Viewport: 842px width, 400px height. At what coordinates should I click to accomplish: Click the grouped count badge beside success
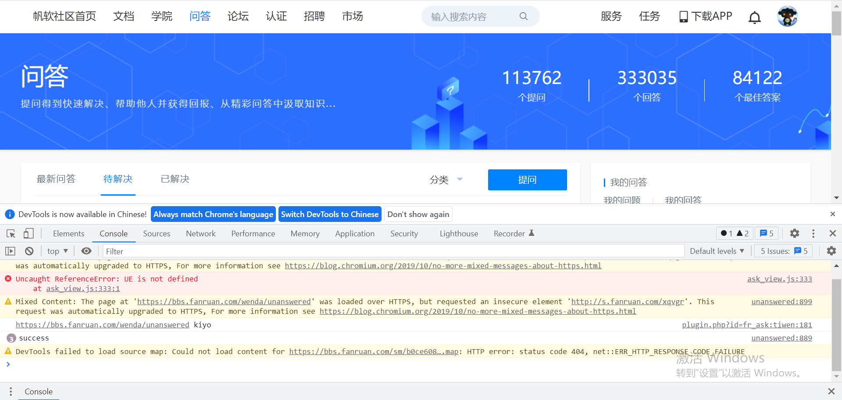[11, 338]
